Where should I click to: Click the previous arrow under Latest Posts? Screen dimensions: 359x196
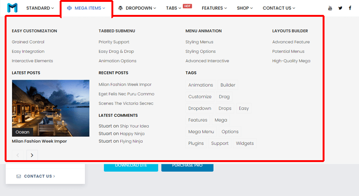18,155
